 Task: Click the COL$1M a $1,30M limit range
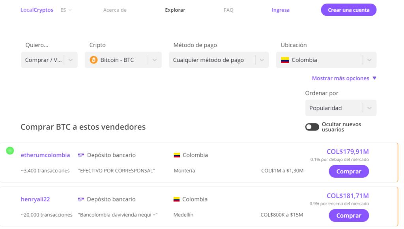(x=282, y=171)
